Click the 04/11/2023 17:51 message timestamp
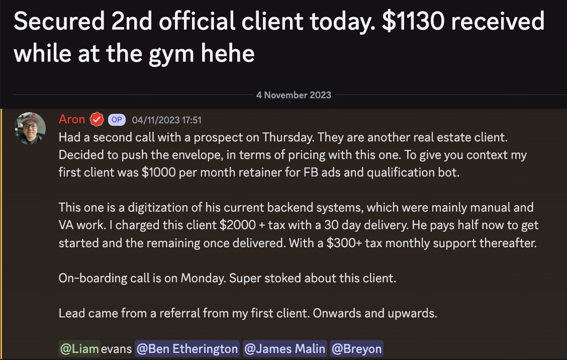 [166, 120]
